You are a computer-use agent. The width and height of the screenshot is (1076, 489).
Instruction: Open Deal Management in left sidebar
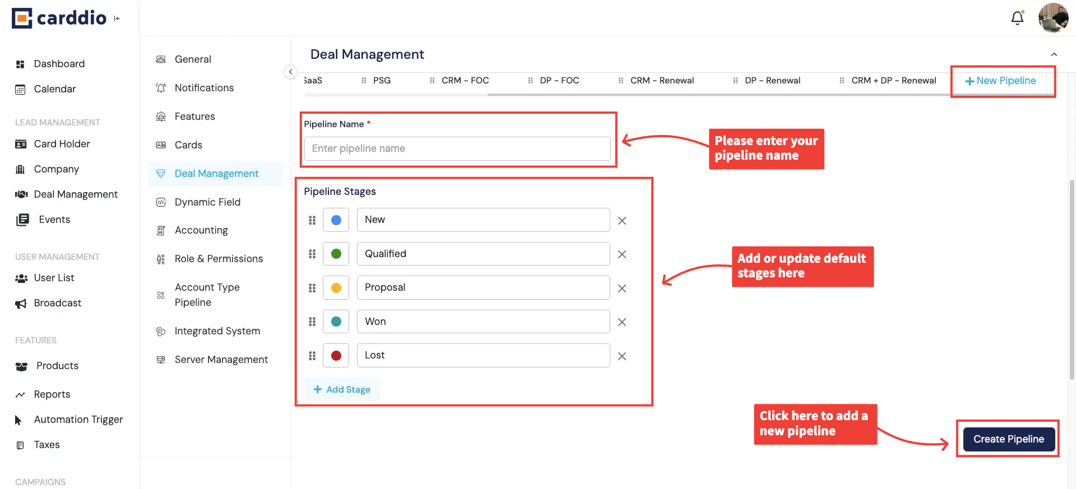tap(76, 194)
